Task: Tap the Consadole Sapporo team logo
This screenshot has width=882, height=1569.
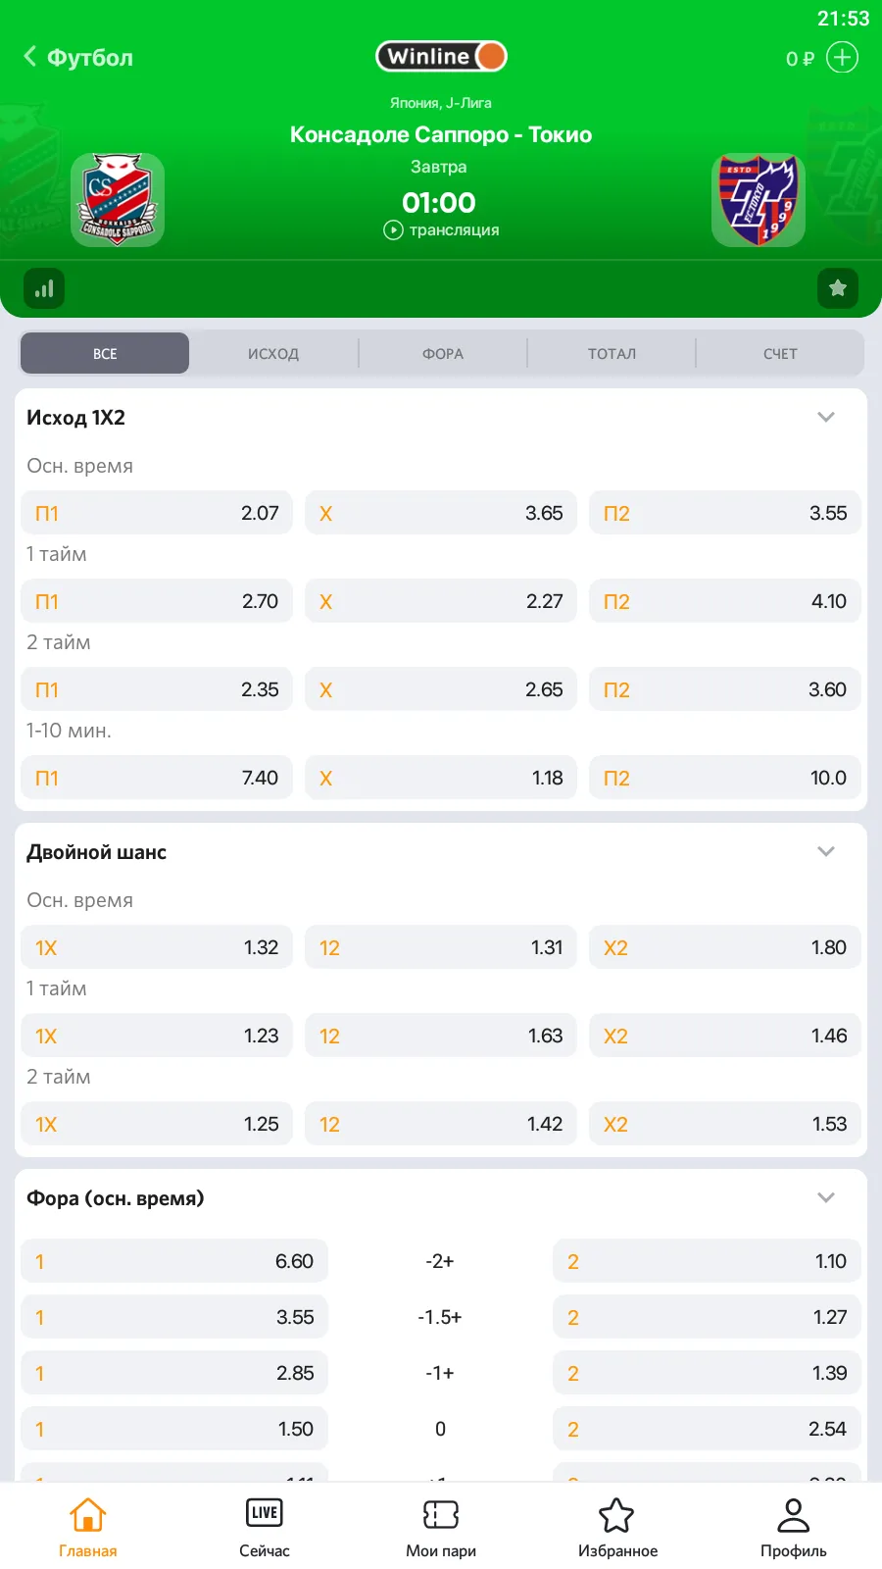Action: (x=118, y=200)
